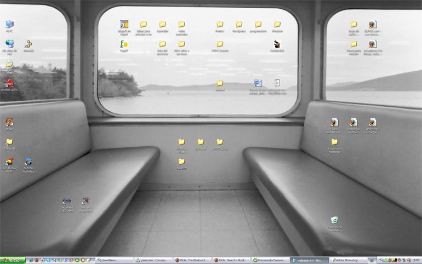The image size is (422, 264).
Task: Open the Mis sitios de red icon
Action: pyautogui.click(x=9, y=44)
